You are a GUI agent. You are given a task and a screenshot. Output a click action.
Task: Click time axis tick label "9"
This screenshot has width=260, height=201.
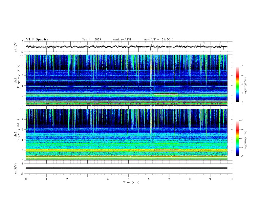point(210,179)
